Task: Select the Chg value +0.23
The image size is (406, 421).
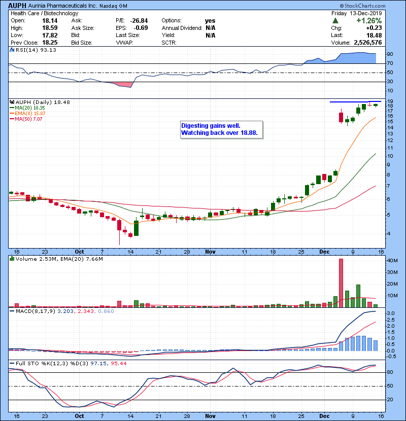Action: (374, 28)
